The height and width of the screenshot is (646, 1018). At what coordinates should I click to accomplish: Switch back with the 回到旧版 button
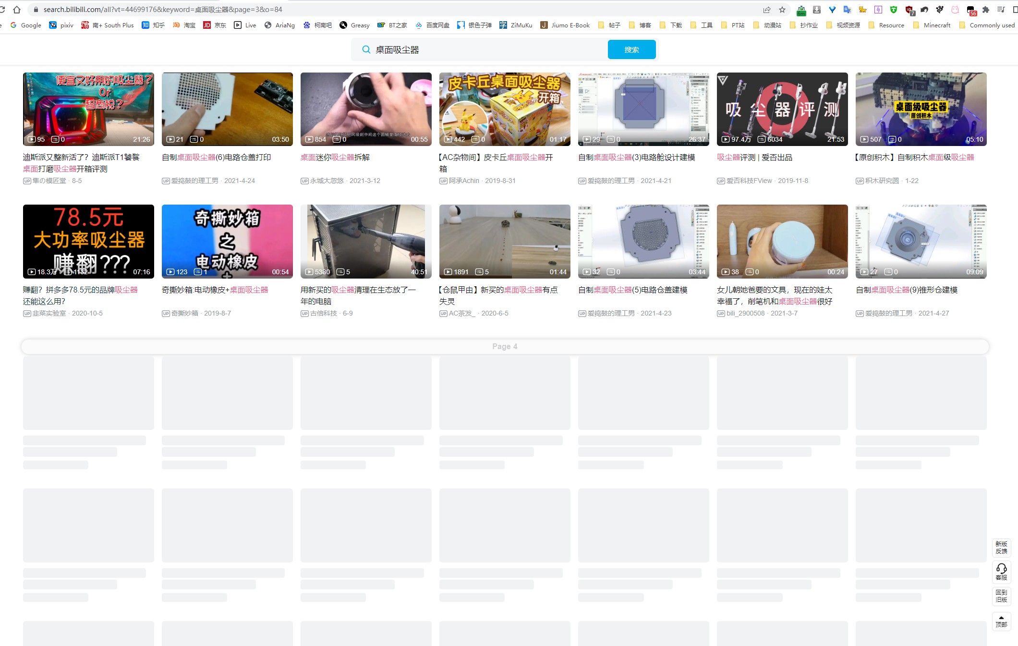[x=1001, y=596]
